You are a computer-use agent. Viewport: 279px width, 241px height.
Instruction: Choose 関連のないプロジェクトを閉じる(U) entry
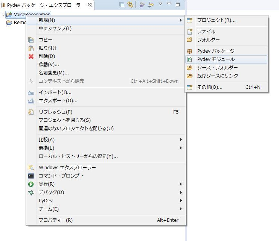[x=106, y=128]
